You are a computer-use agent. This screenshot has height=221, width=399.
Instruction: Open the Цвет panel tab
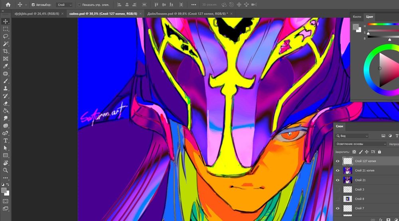369,17
